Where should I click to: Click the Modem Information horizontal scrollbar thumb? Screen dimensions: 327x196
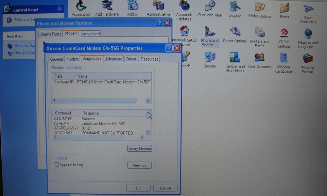click(96, 101)
